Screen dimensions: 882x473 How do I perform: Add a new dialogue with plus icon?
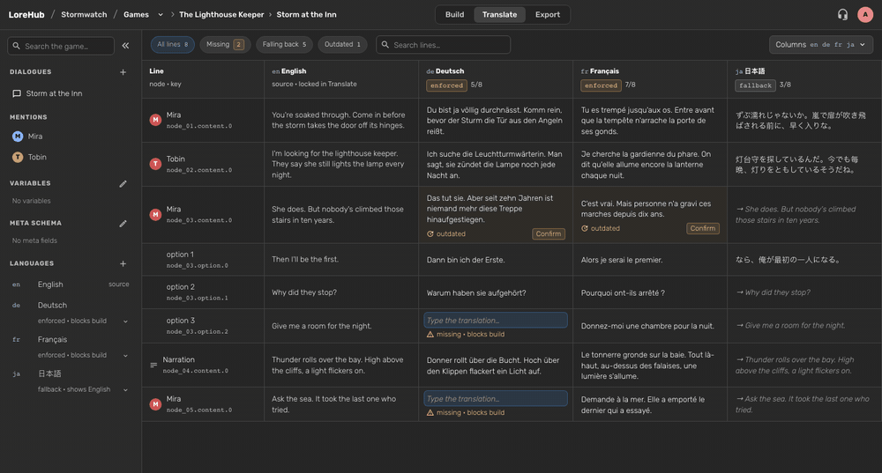tap(123, 72)
